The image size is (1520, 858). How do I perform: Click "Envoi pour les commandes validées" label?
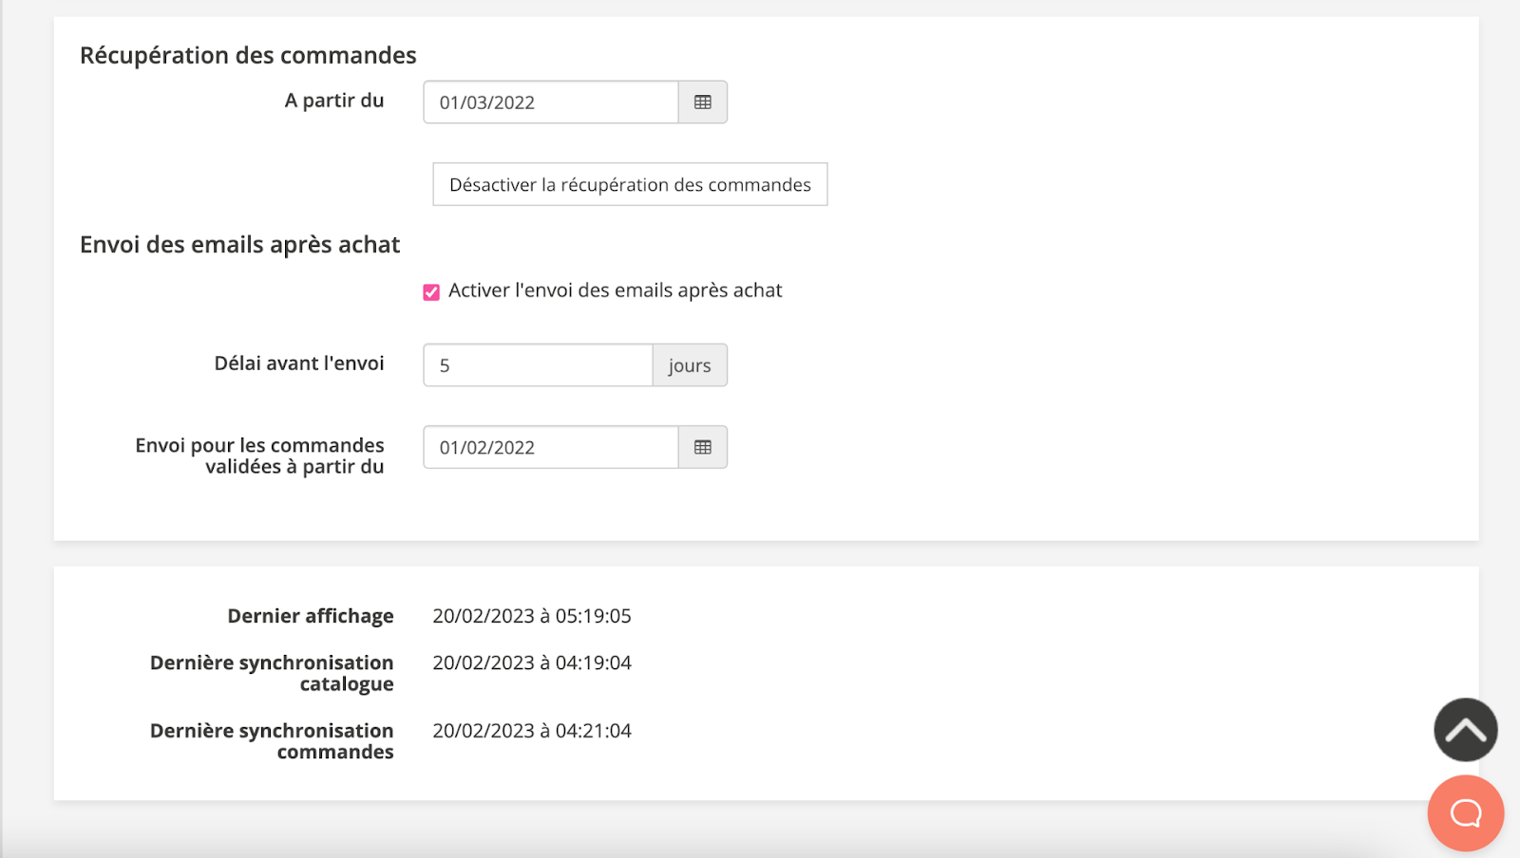click(260, 456)
